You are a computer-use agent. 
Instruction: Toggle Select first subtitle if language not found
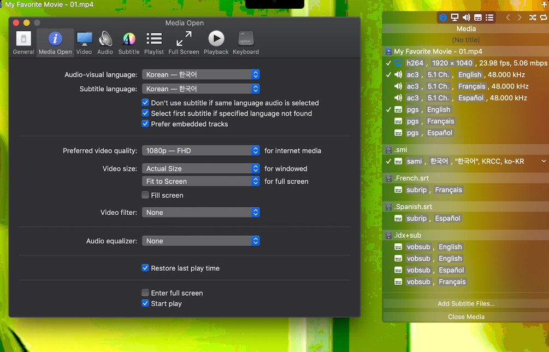(145, 113)
